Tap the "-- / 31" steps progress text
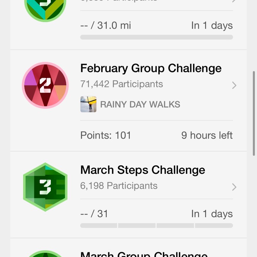This screenshot has height=257, width=257. (x=94, y=214)
